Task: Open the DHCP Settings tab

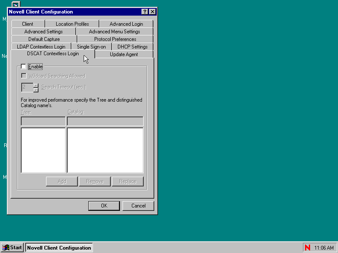Action: coord(133,47)
